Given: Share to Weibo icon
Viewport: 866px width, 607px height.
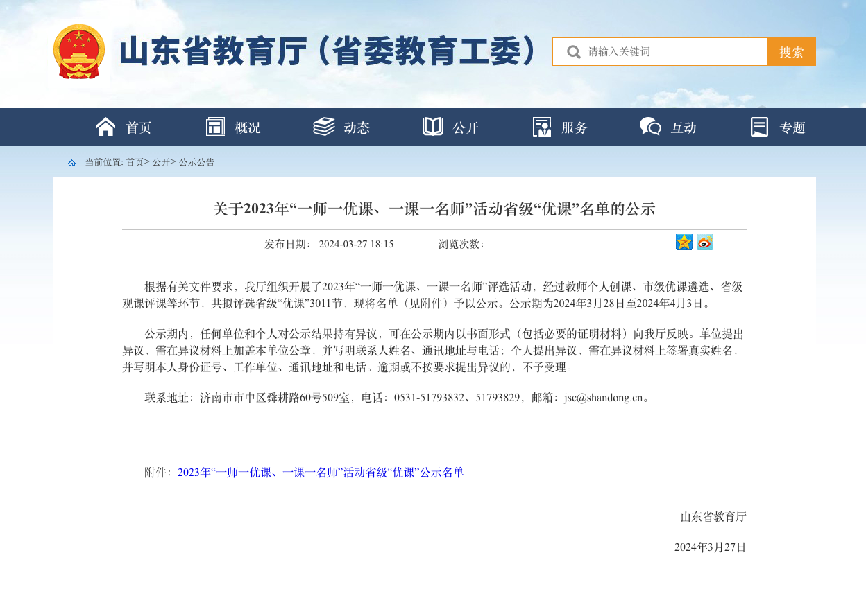Looking at the screenshot, I should [705, 242].
